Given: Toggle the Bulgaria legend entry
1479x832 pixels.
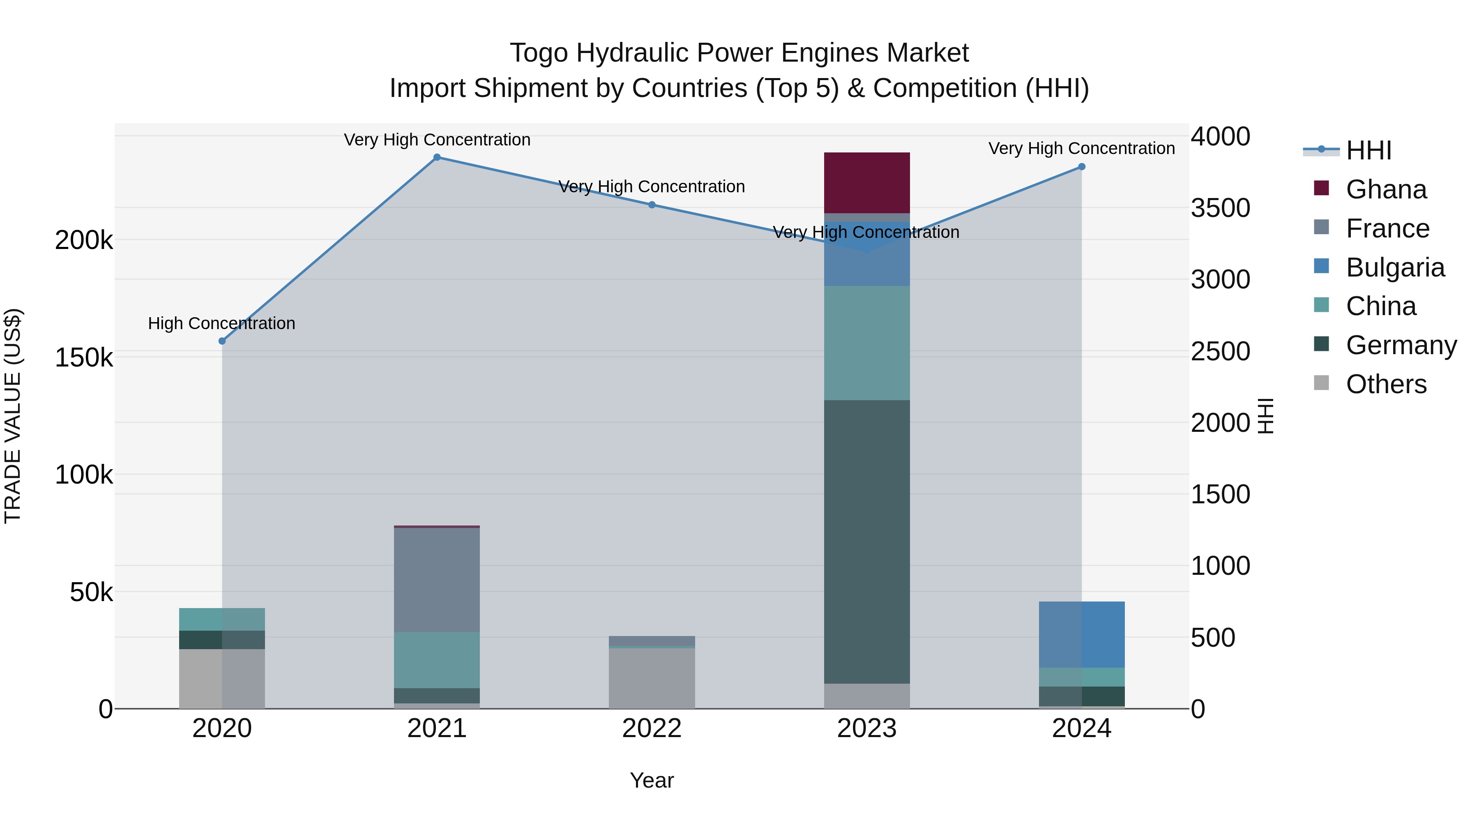Looking at the screenshot, I should click(1378, 267).
